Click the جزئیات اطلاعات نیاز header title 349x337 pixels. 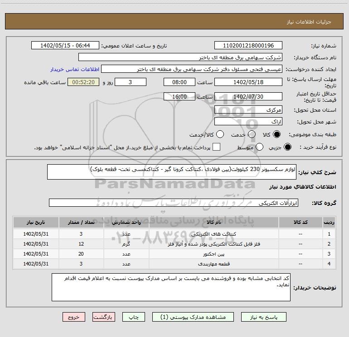(309, 22)
